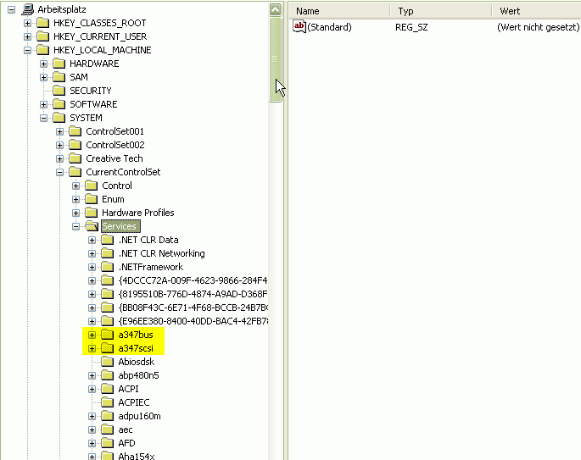Image resolution: width=581 pixels, height=460 pixels.
Task: Select the .NETFramework registry key
Action: coord(150,267)
